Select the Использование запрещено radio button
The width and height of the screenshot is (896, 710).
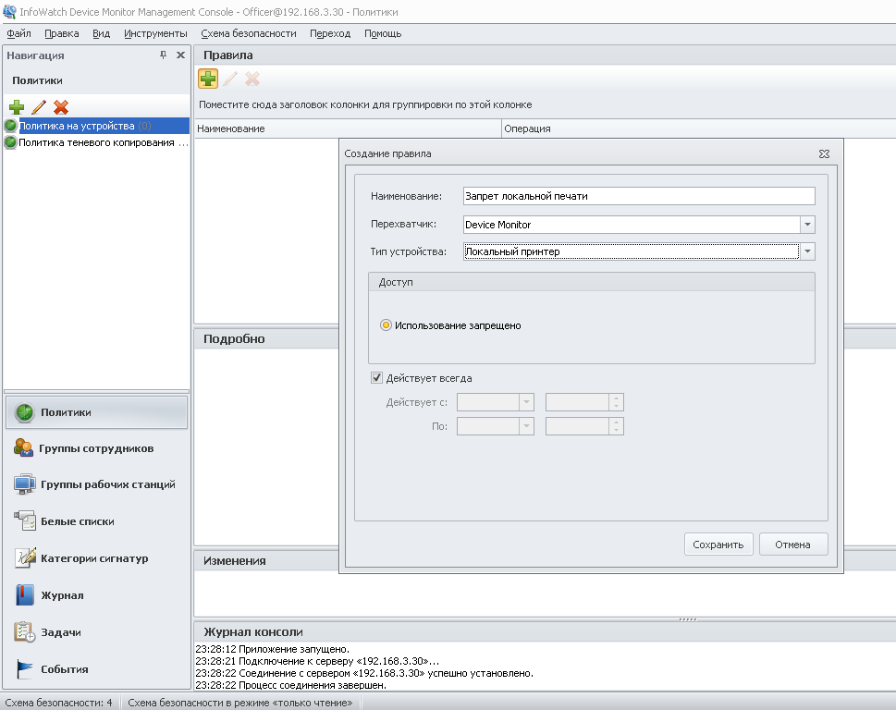pos(387,325)
